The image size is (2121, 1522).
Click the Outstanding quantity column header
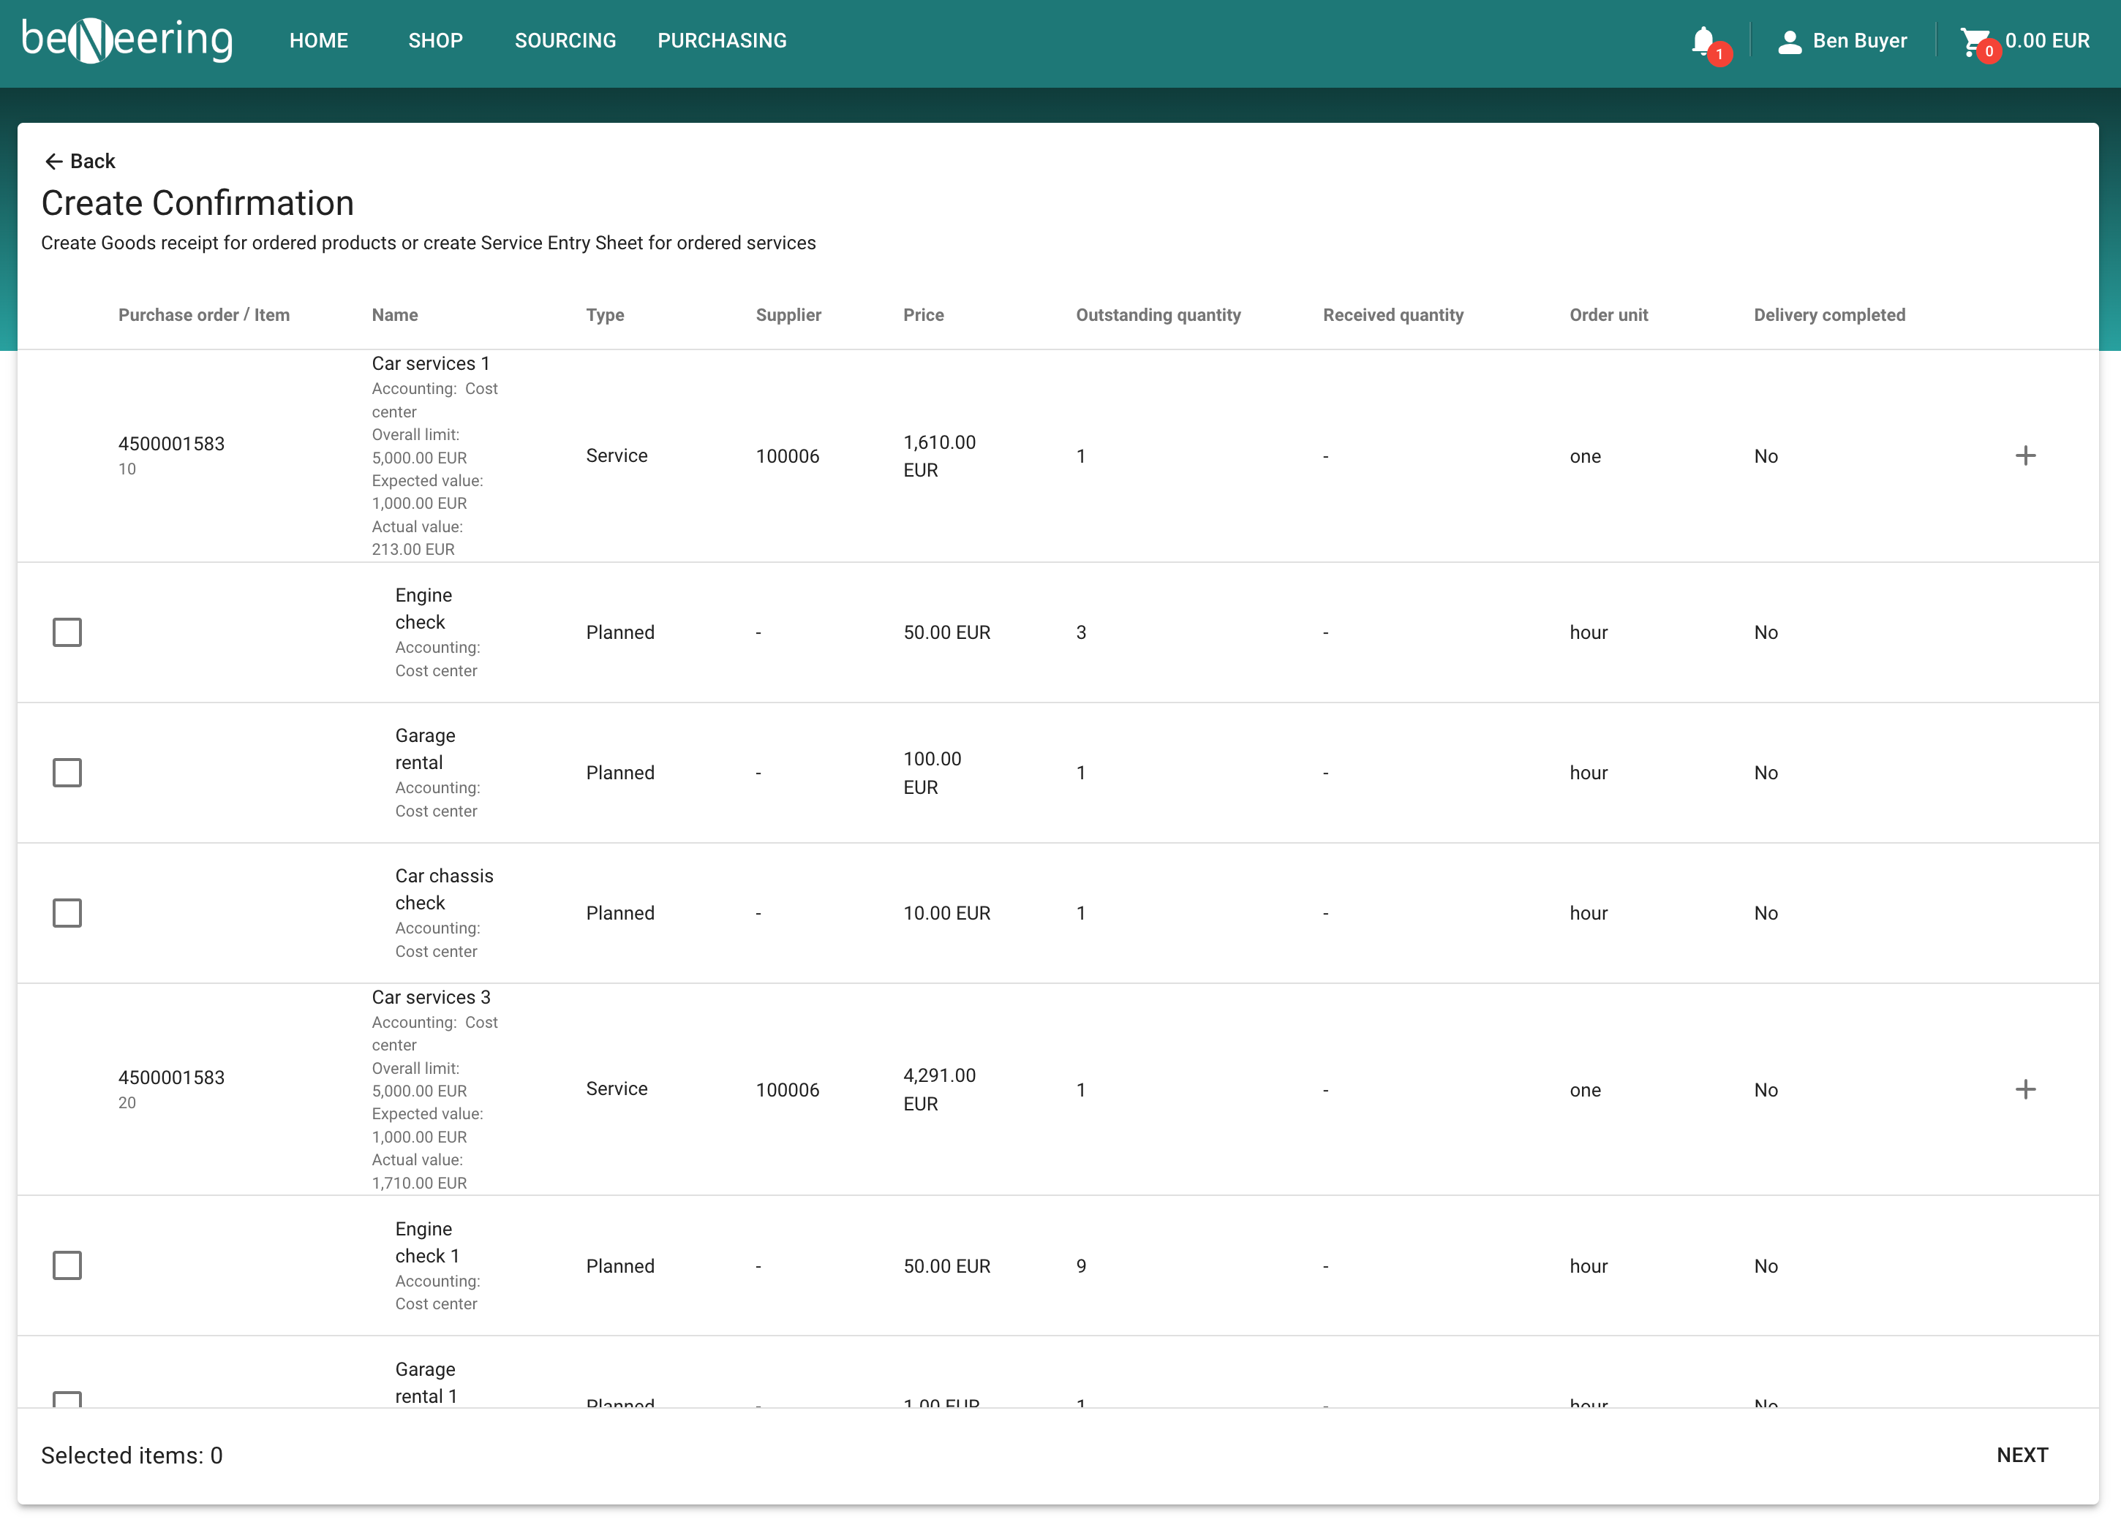pos(1158,315)
